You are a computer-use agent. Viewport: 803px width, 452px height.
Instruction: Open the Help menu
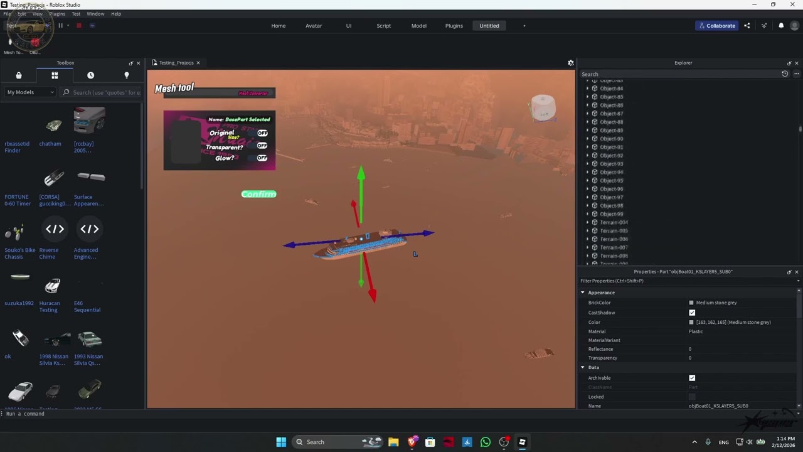click(x=116, y=14)
